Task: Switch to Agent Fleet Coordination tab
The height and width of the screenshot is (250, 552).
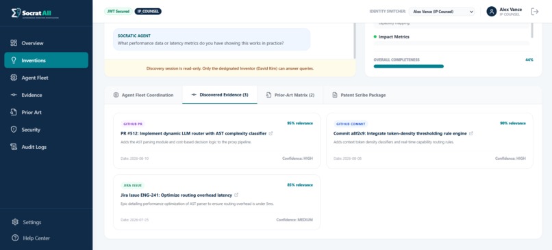Action: pyautogui.click(x=143, y=95)
